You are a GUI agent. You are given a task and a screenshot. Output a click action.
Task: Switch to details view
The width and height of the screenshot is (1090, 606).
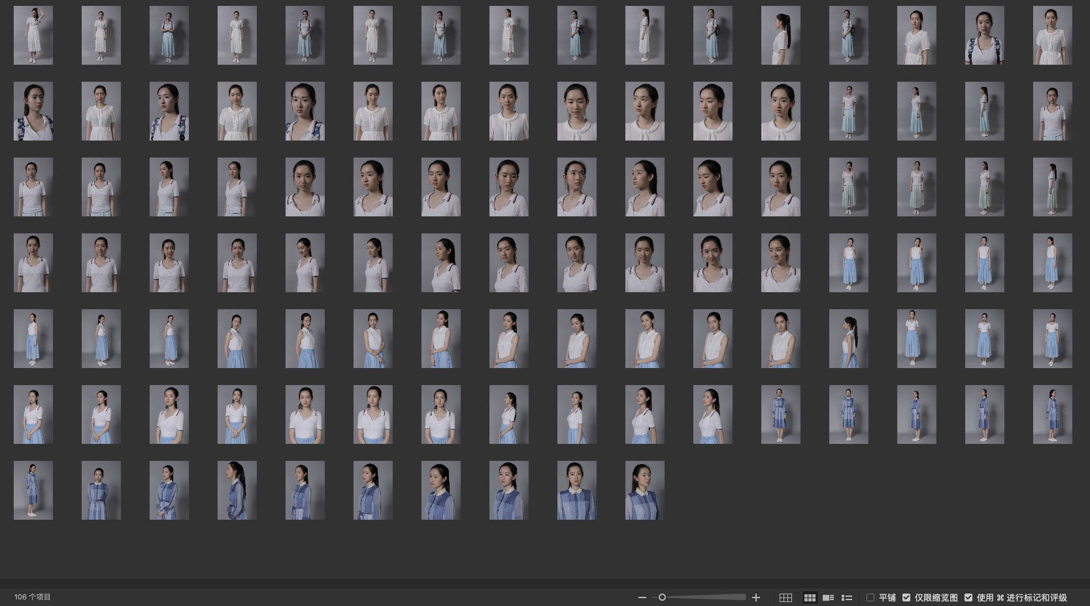click(x=828, y=598)
